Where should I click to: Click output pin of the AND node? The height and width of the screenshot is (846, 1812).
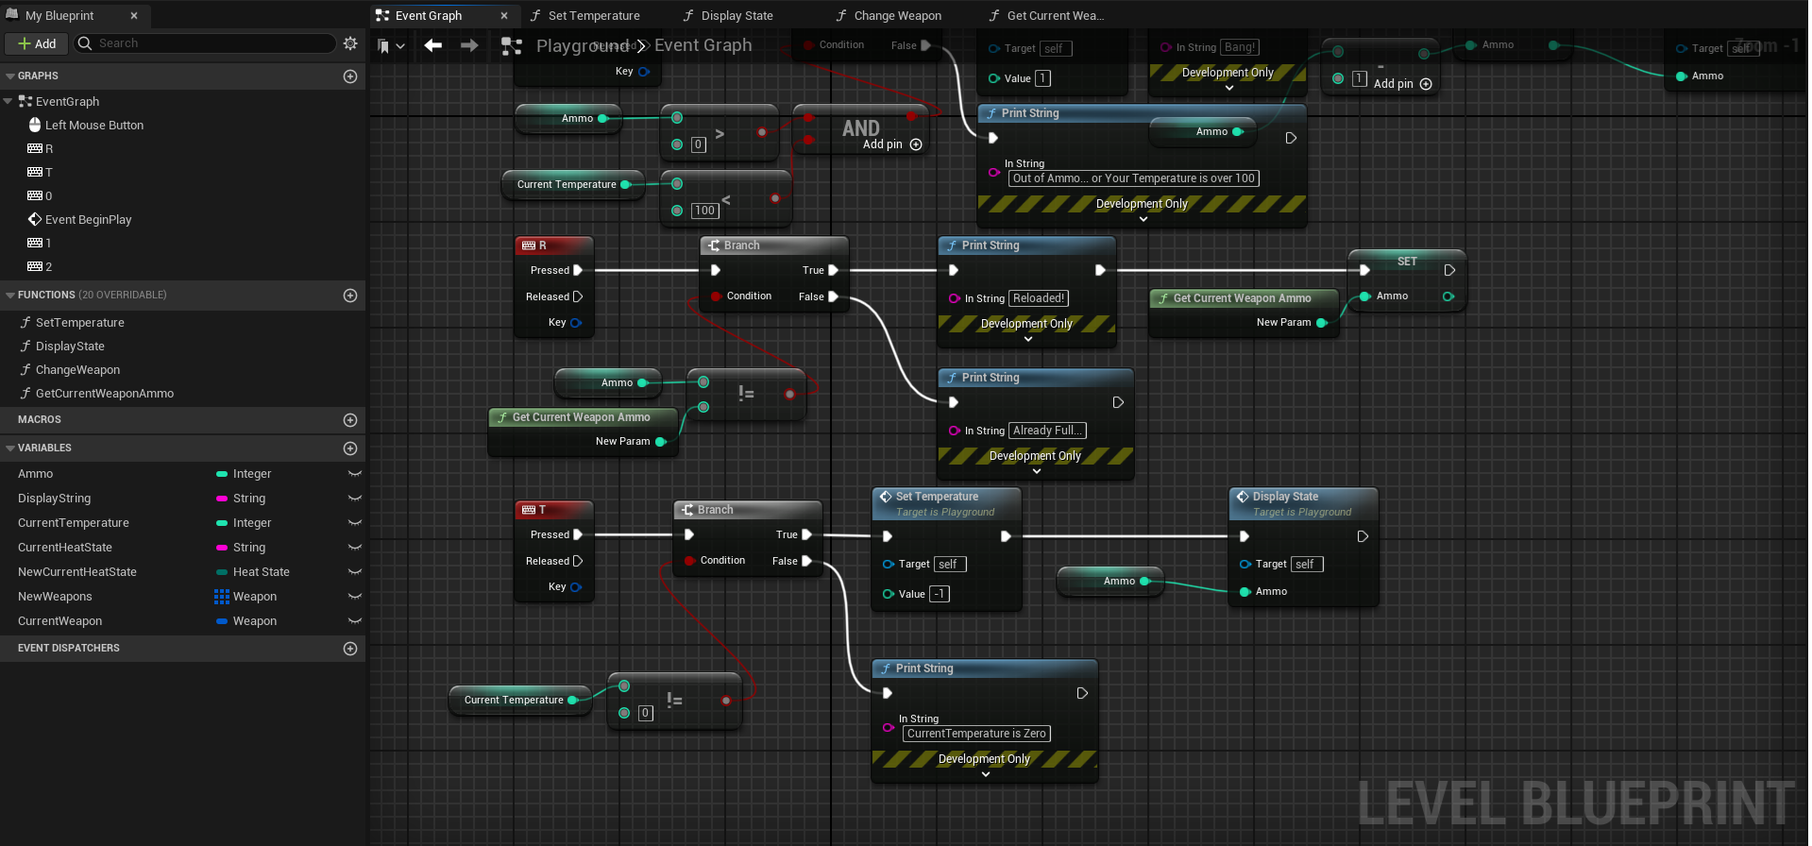coord(911,116)
